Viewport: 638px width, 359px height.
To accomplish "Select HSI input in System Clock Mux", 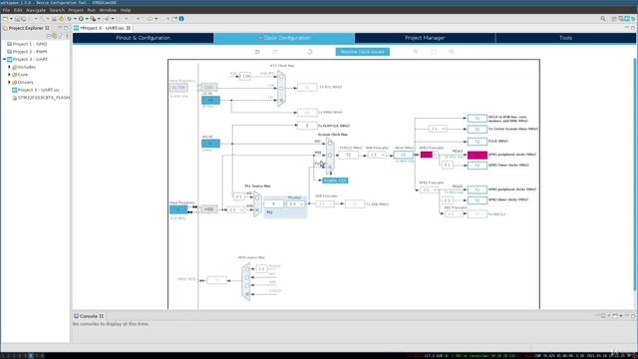I will (x=330, y=144).
